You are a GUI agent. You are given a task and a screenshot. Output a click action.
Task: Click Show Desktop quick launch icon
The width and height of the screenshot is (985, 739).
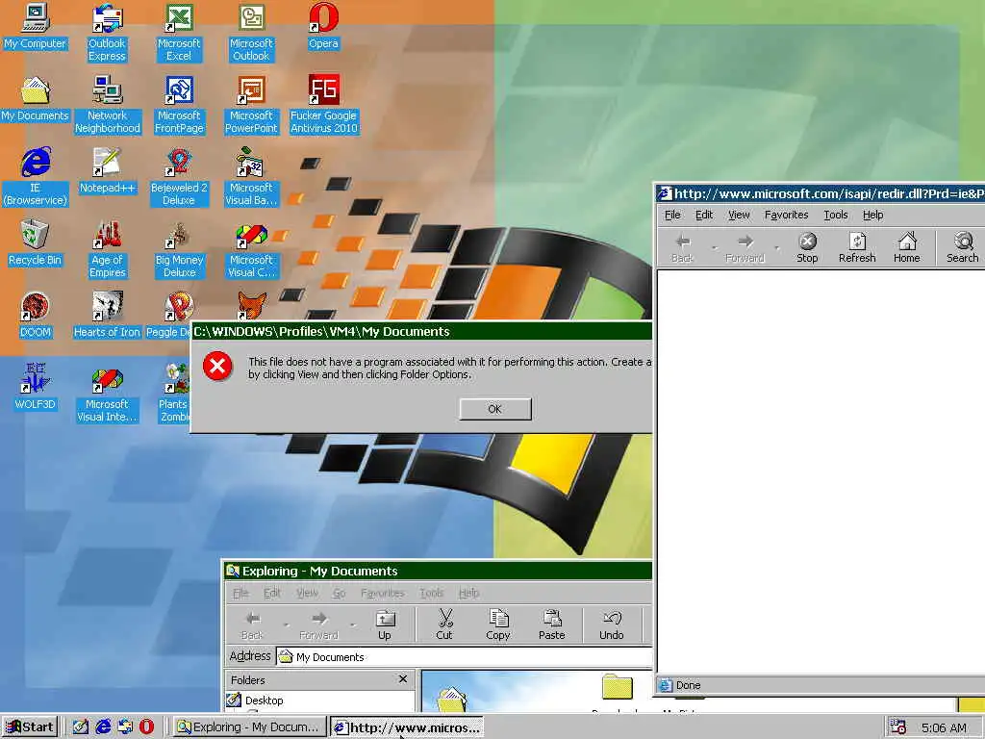click(81, 727)
